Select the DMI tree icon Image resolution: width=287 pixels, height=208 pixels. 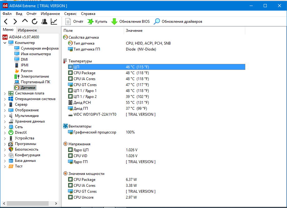pyautogui.click(x=17, y=60)
